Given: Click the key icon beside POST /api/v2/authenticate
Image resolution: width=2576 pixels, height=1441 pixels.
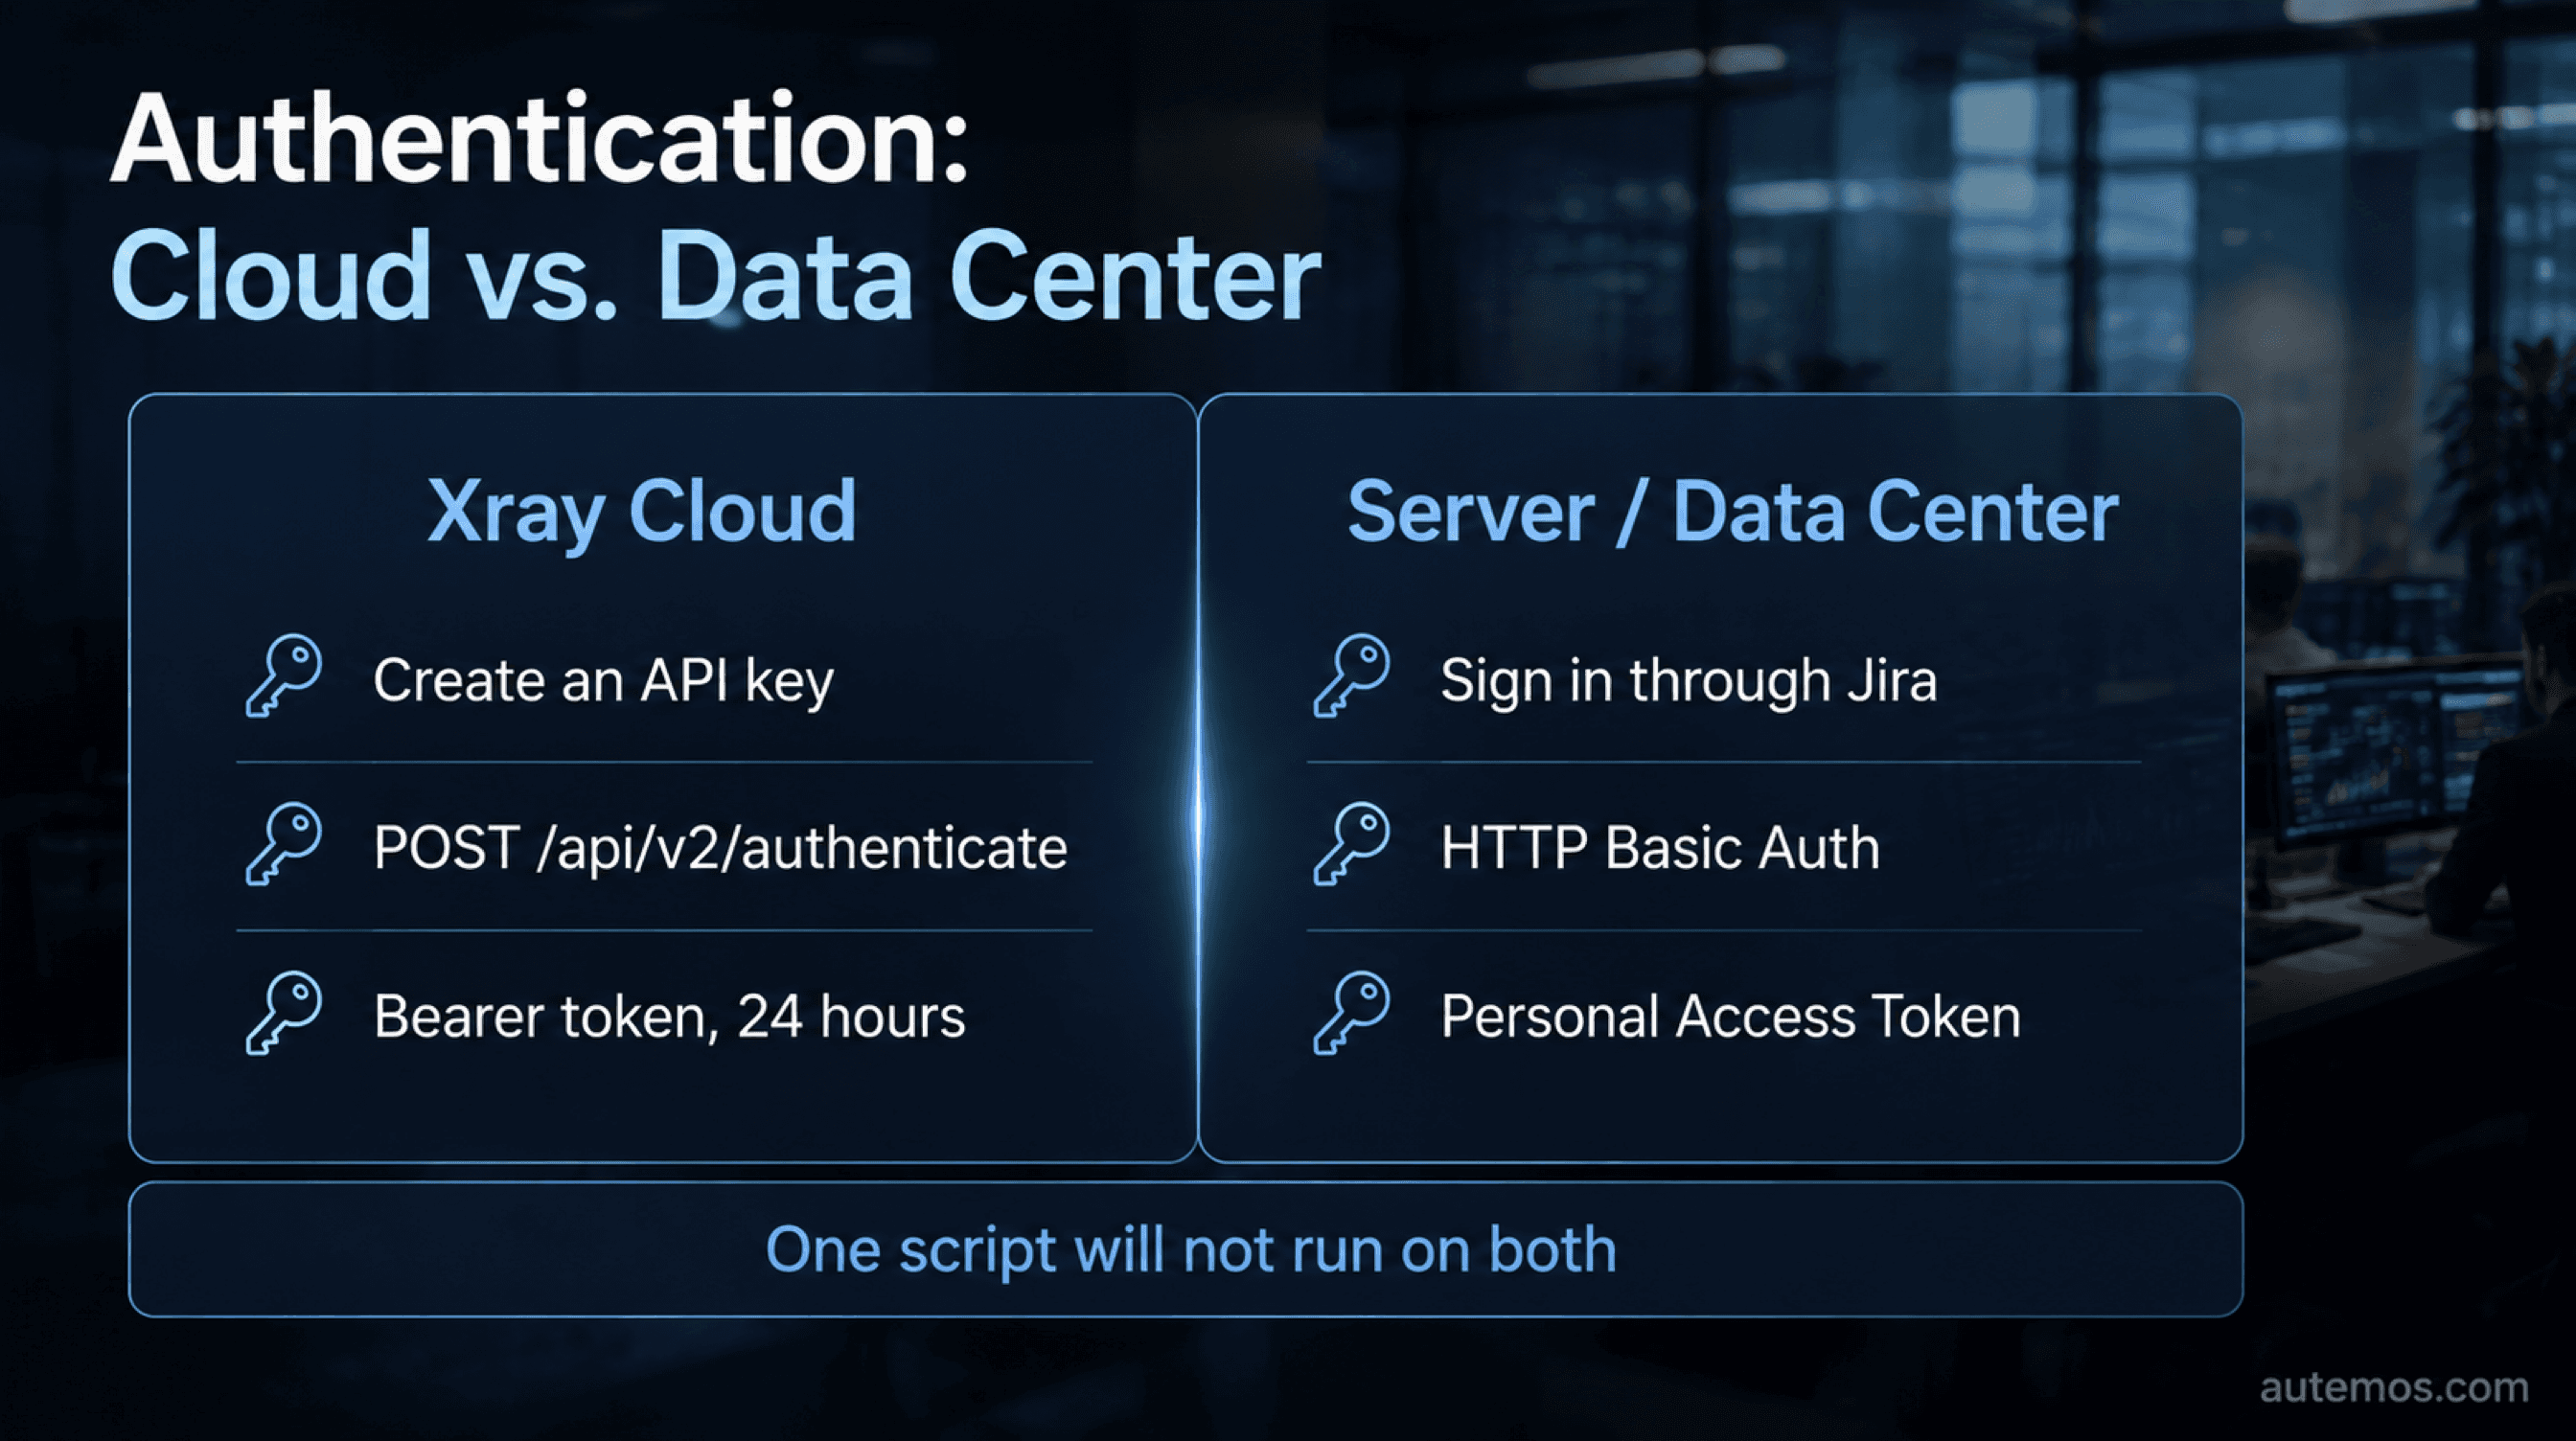Looking at the screenshot, I should pos(284,844).
